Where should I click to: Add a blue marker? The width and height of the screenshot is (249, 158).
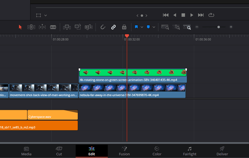pos(148,27)
